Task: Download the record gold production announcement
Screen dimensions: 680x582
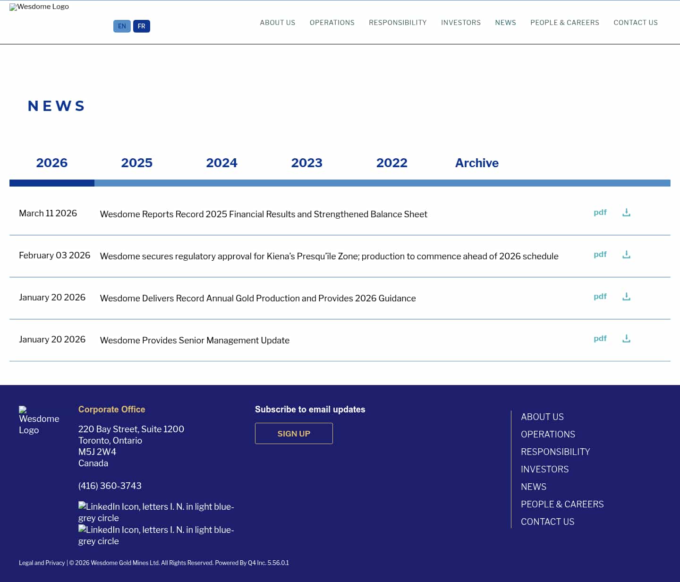Action: (x=626, y=296)
